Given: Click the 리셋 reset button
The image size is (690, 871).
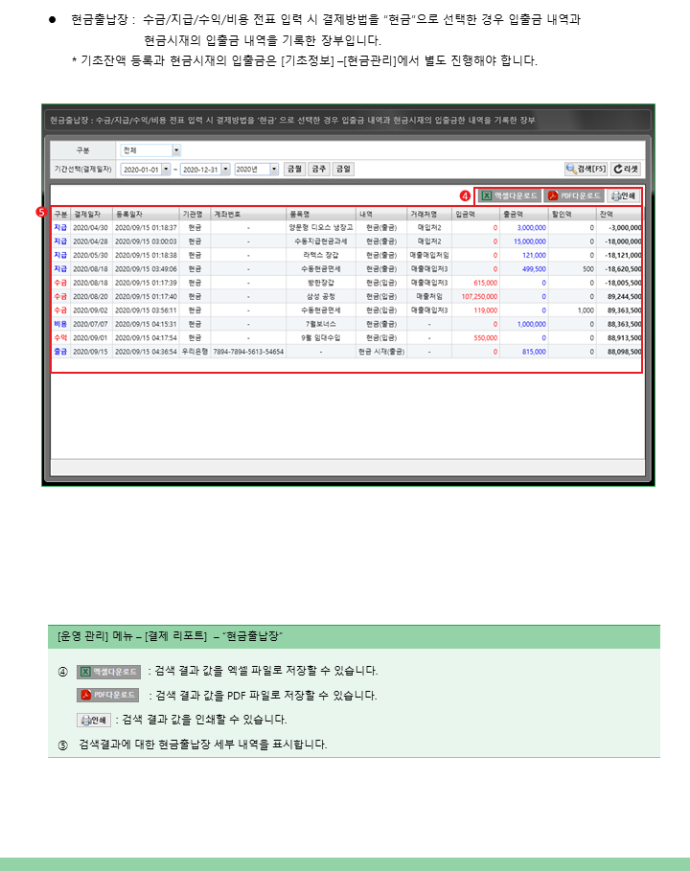Looking at the screenshot, I should click(x=626, y=169).
